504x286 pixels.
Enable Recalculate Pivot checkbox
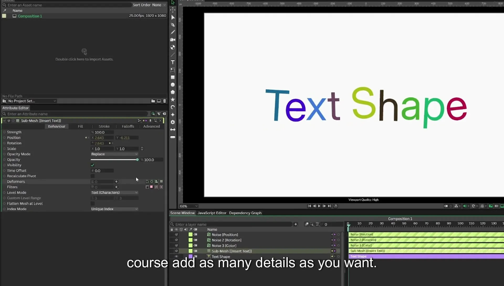(x=93, y=176)
